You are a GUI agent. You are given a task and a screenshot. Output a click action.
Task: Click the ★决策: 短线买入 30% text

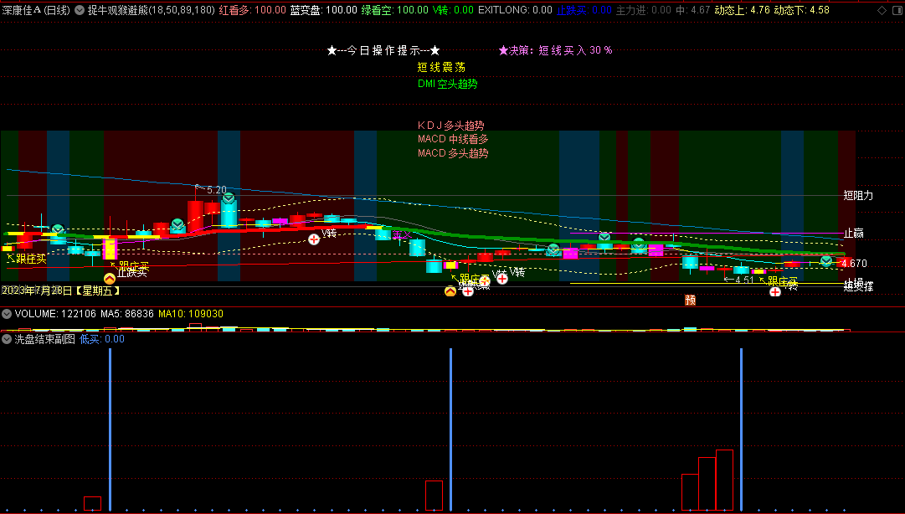point(556,50)
